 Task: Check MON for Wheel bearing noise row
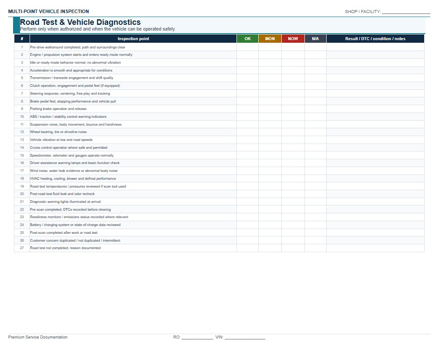270,132
